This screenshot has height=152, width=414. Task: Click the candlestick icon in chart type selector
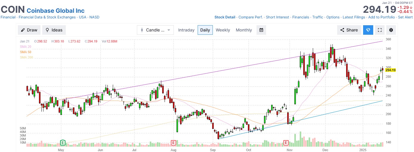tap(142, 30)
